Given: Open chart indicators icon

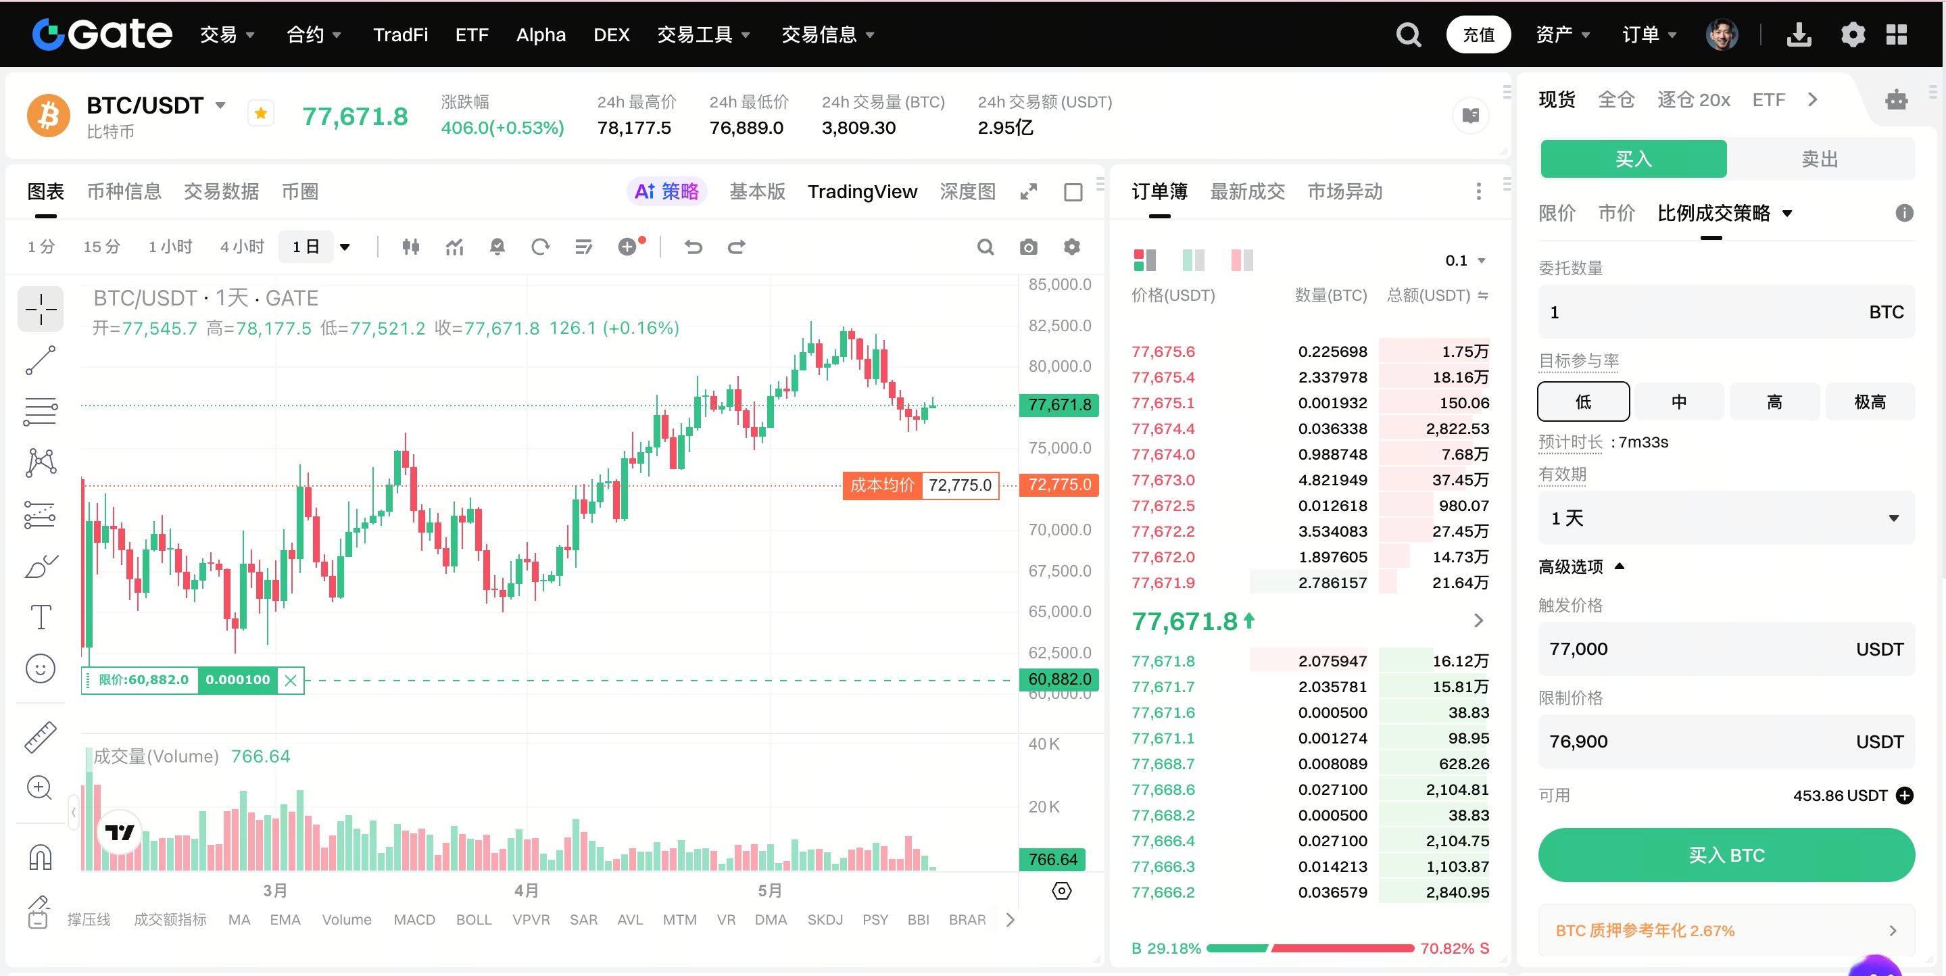Looking at the screenshot, I should [x=454, y=247].
